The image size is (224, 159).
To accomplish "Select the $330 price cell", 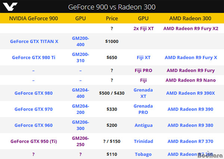I will click(112, 109).
